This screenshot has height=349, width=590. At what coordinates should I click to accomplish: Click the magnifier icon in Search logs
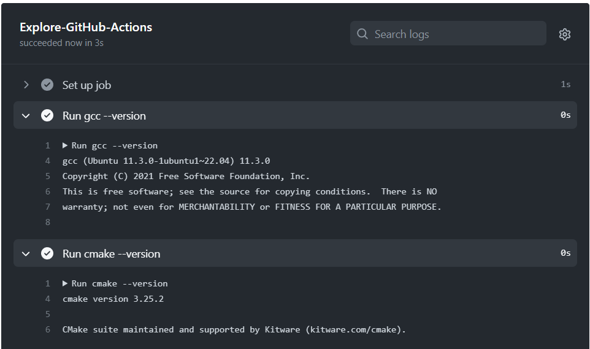[x=362, y=34]
